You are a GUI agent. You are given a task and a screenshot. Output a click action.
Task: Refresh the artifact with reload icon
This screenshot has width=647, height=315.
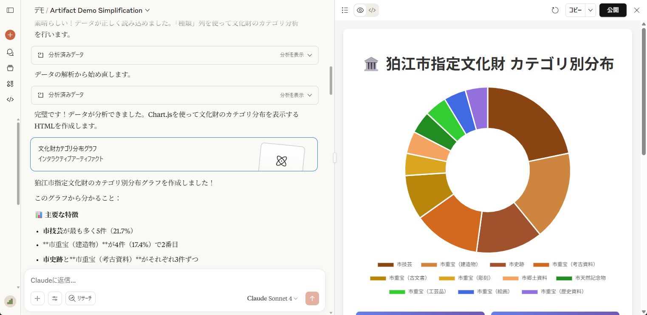point(555,10)
